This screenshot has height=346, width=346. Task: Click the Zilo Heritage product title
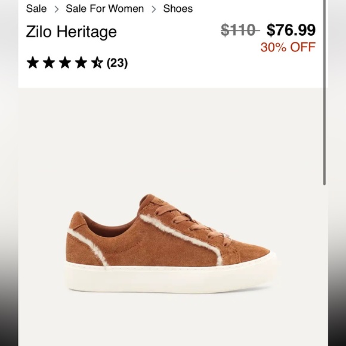[x=71, y=32]
